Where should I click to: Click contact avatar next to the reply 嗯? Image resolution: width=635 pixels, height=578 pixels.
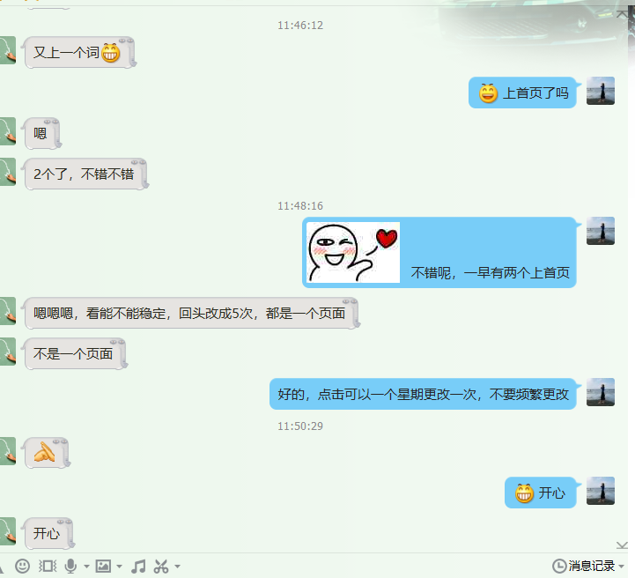pyautogui.click(x=7, y=131)
